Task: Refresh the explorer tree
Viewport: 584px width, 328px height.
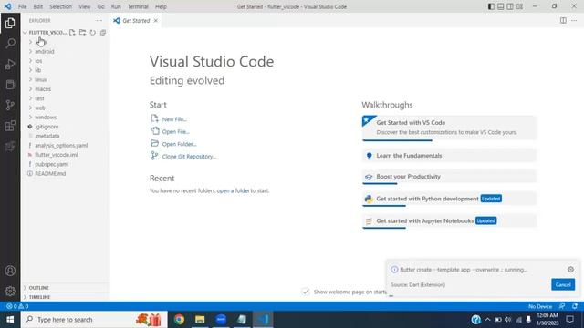Action: 93,33
